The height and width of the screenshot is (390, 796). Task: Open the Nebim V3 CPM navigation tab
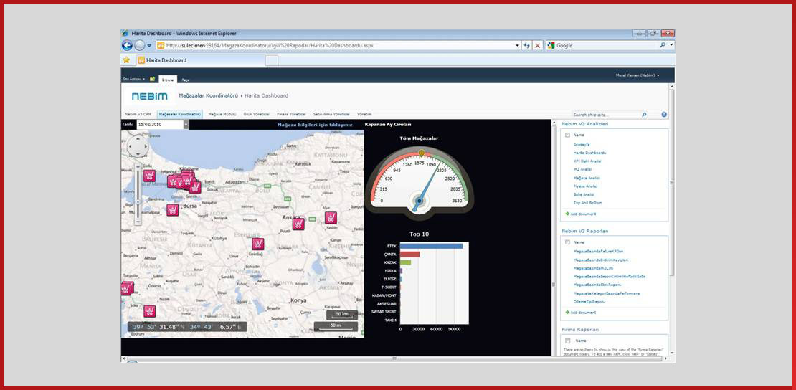click(138, 114)
